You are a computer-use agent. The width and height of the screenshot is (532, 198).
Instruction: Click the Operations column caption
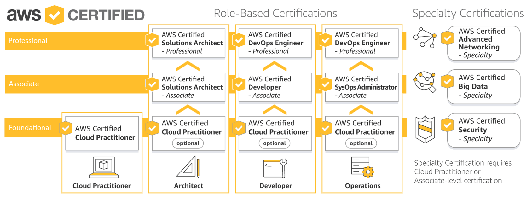pyautogui.click(x=363, y=186)
